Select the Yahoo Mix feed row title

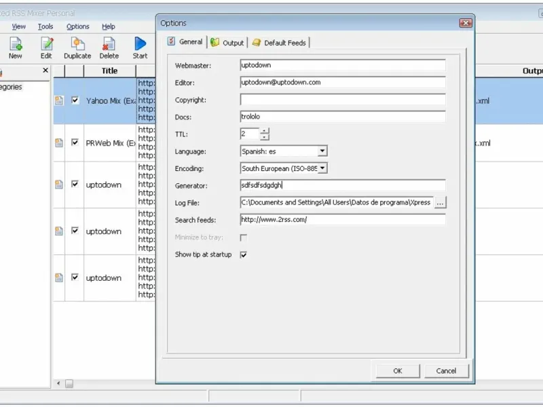coord(111,101)
